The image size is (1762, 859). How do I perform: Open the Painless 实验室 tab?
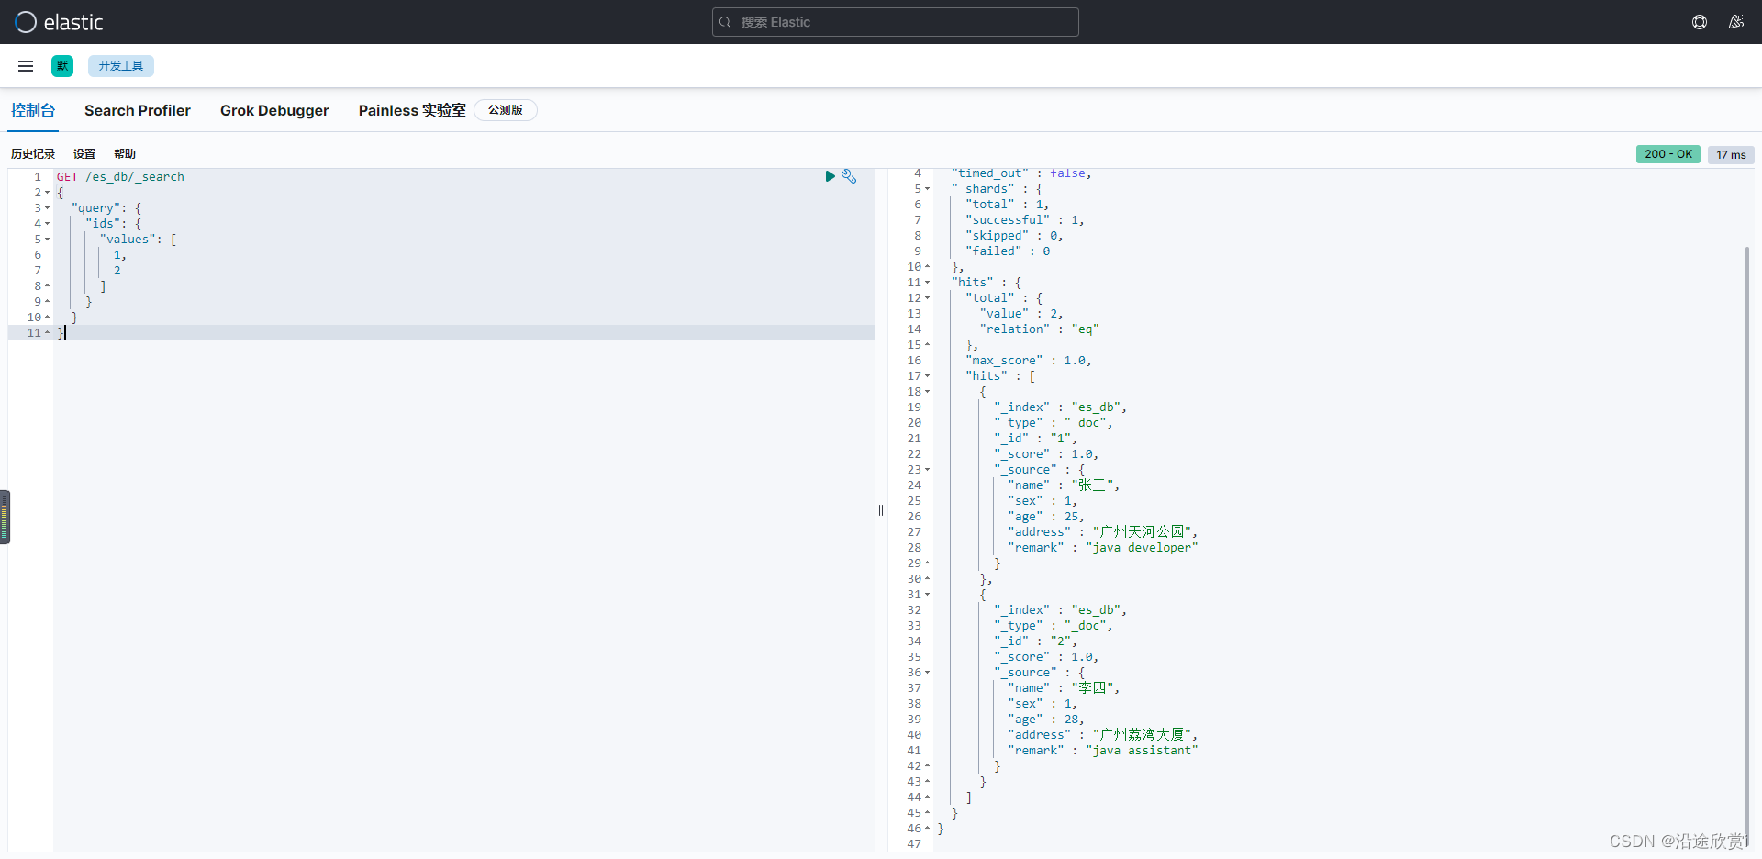(x=412, y=110)
